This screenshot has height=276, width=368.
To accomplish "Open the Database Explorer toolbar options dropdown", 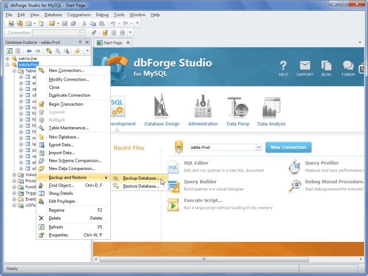I will (x=87, y=51).
